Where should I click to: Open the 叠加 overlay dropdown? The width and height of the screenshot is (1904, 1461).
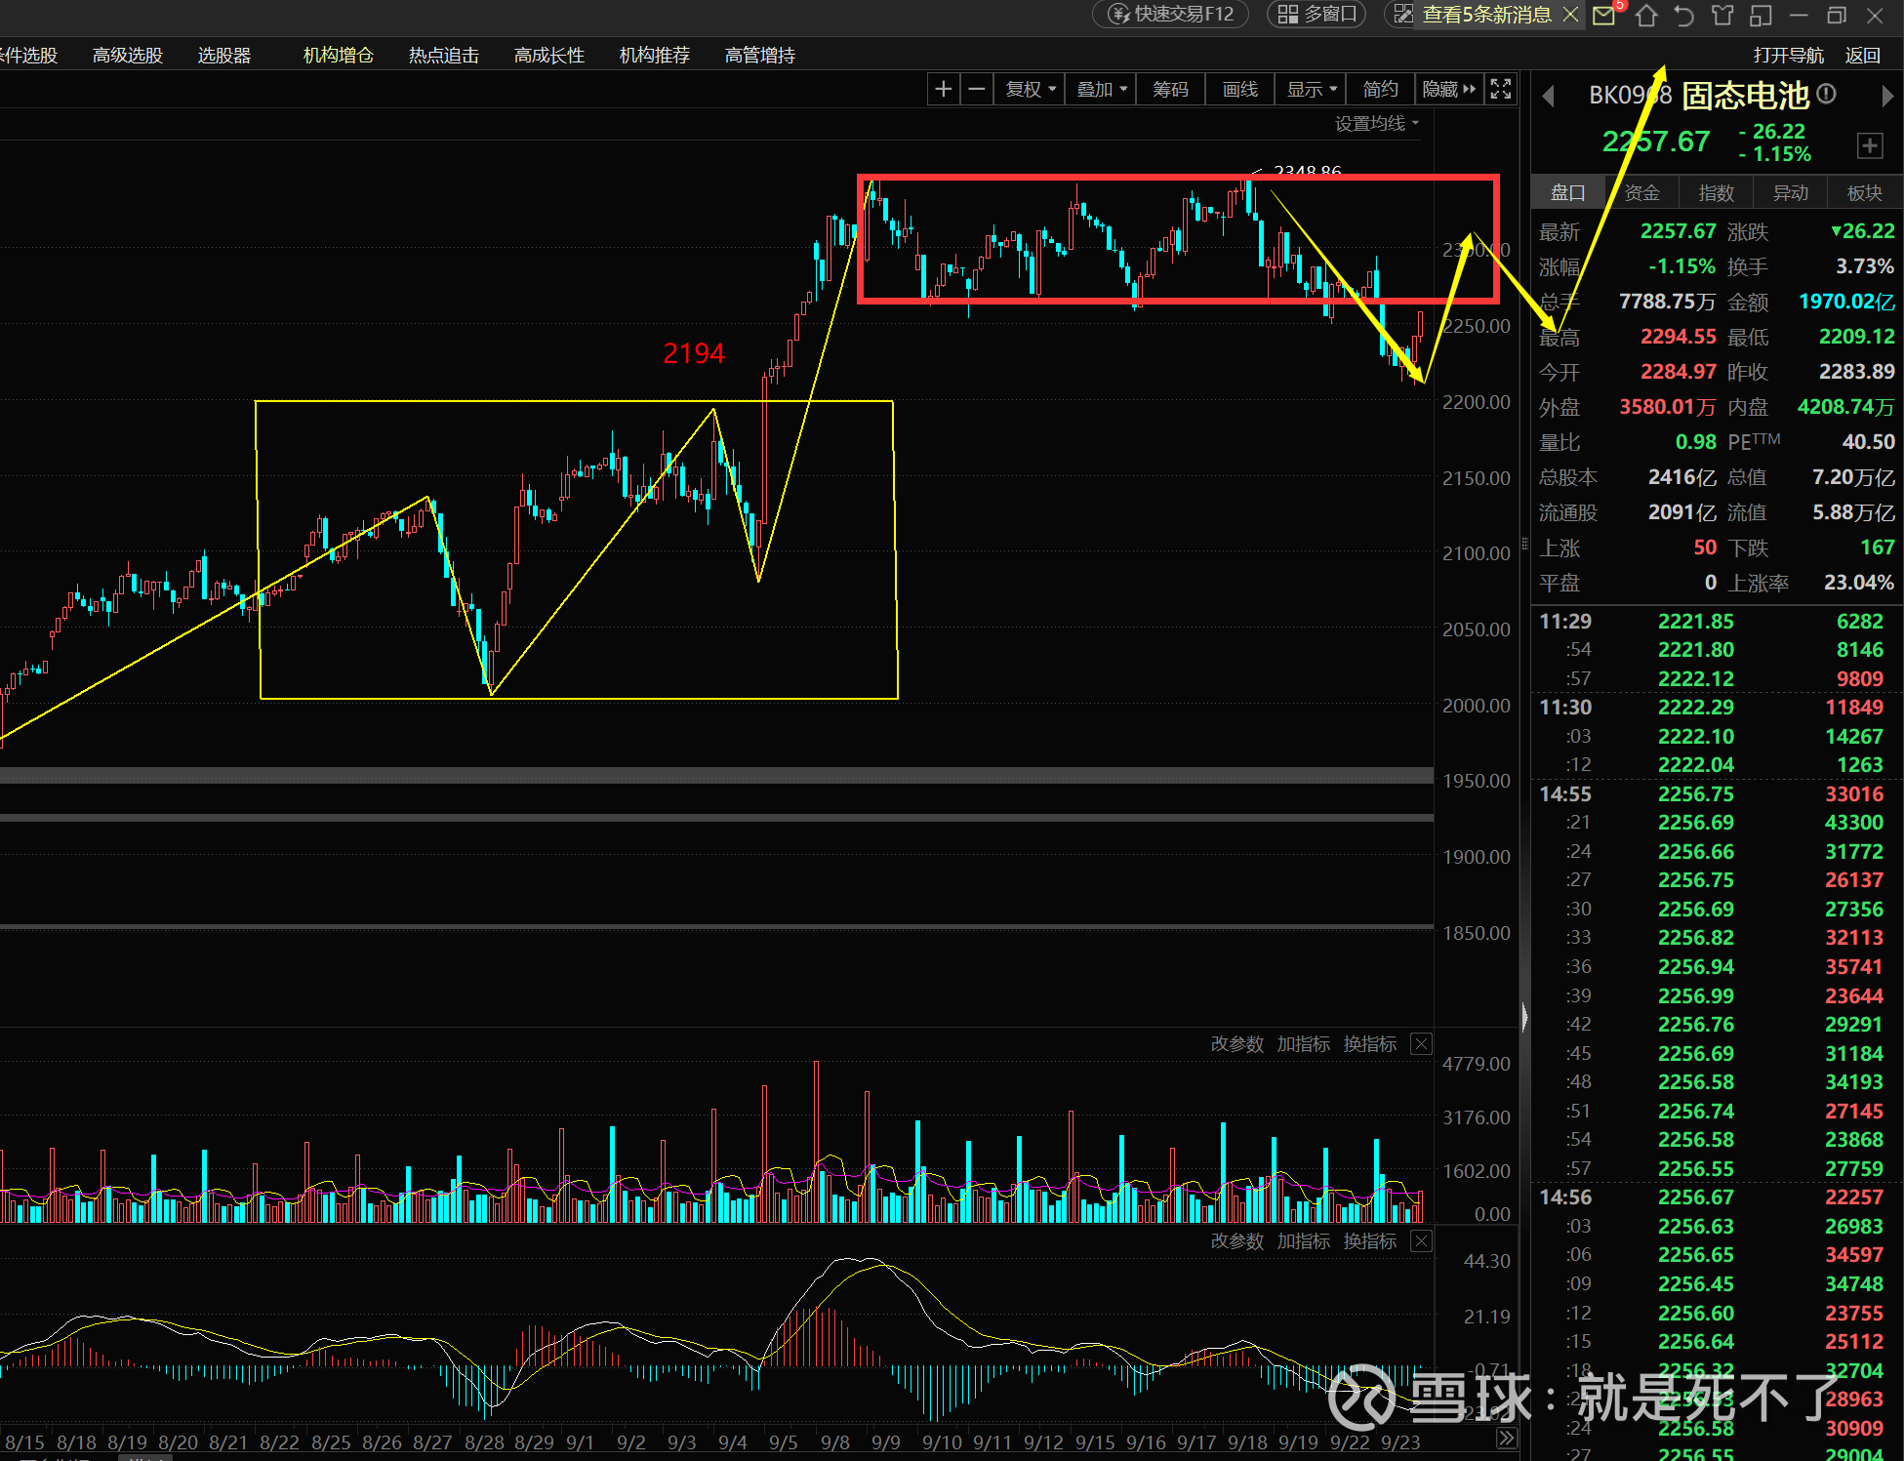(x=1102, y=90)
